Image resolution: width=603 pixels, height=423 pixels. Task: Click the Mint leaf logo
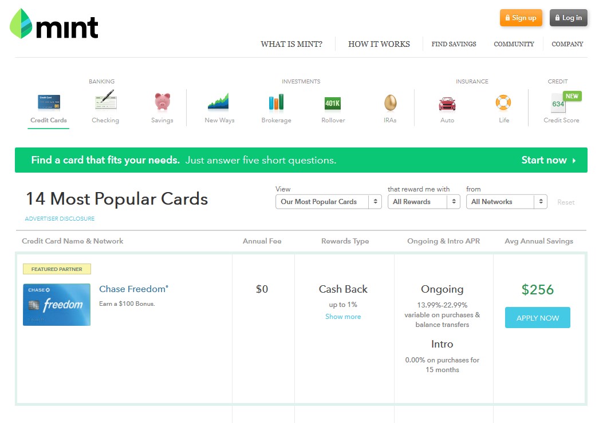point(21,24)
